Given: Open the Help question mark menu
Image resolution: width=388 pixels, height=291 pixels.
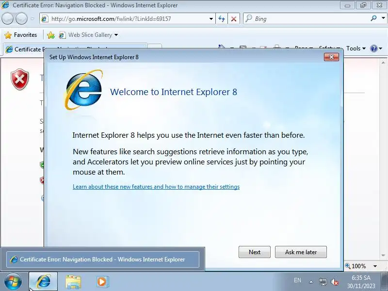Looking at the screenshot, I should point(376,48).
